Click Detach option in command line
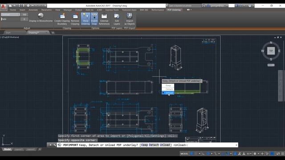The image size is (285, 160). (x=154, y=145)
